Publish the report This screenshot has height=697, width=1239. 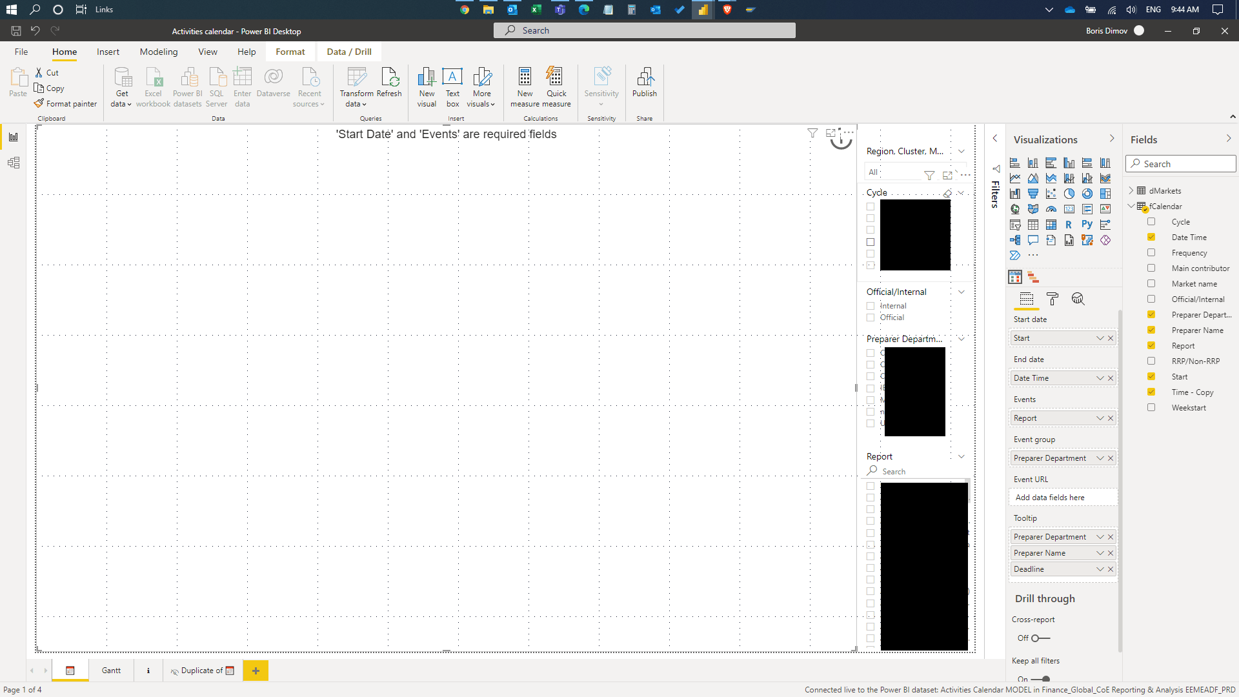coord(644,83)
